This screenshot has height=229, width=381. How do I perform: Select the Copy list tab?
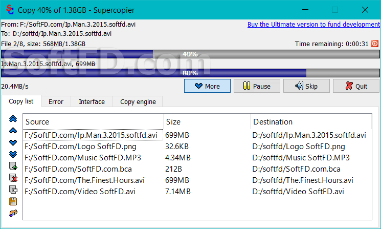pos(21,101)
